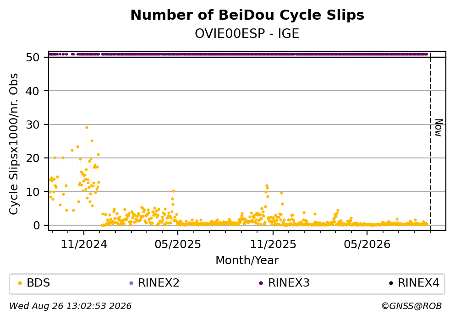
Task: Click the 11/2024 x-axis tick label
Action: click(x=84, y=244)
